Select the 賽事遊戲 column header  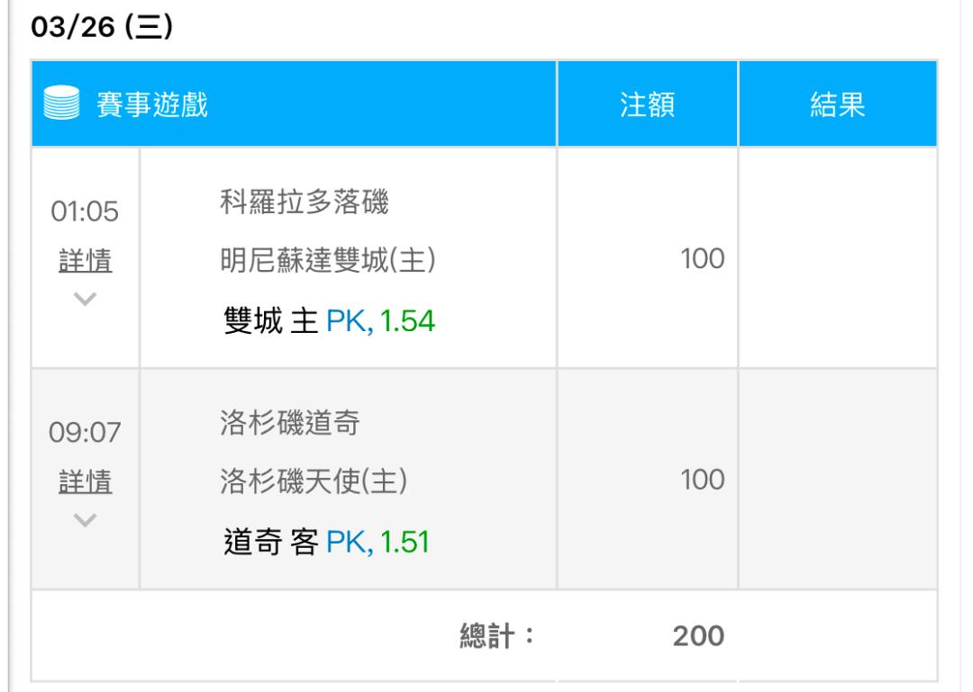pyautogui.click(x=152, y=104)
